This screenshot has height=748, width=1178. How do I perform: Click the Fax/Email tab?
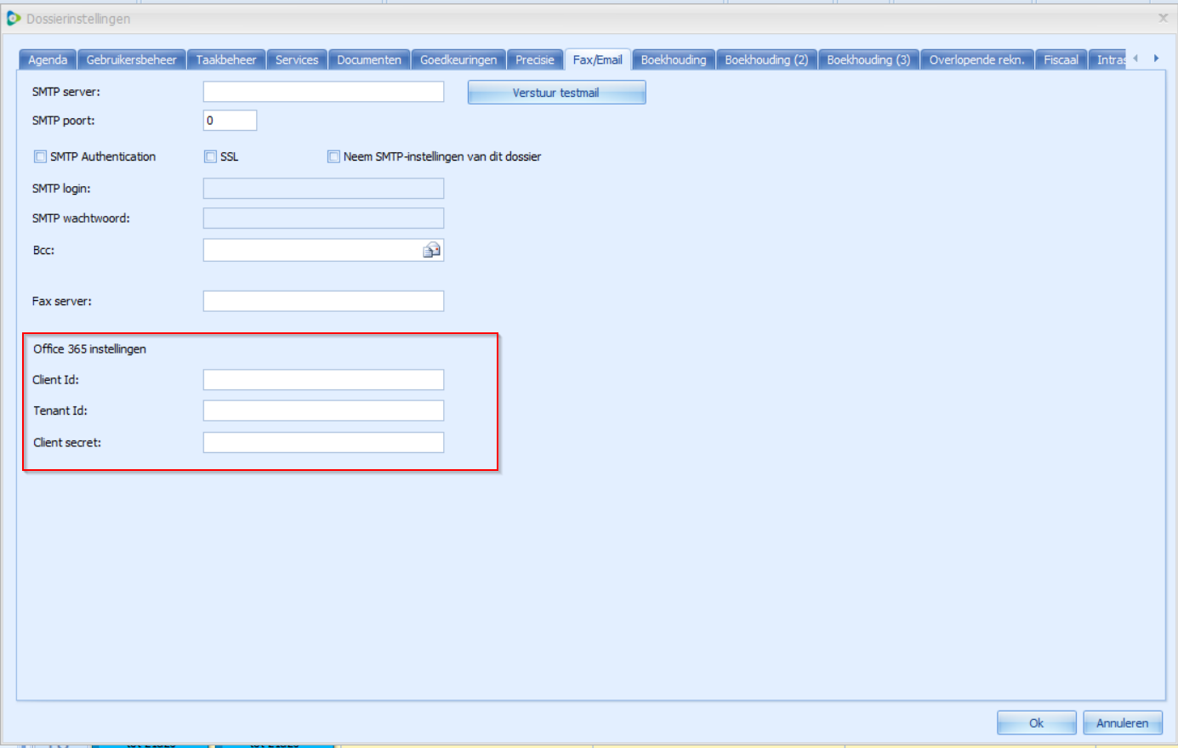click(x=598, y=59)
